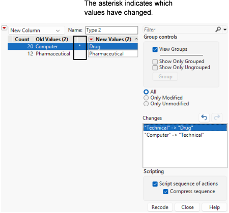Click the Recode button
Screen dimensions: 229x213
click(x=160, y=207)
